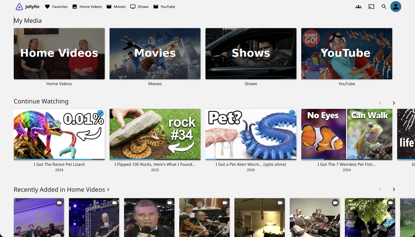Play the 7 Weirdest Pet Fish thumbnail
This screenshot has height=237, width=415.
click(x=347, y=134)
